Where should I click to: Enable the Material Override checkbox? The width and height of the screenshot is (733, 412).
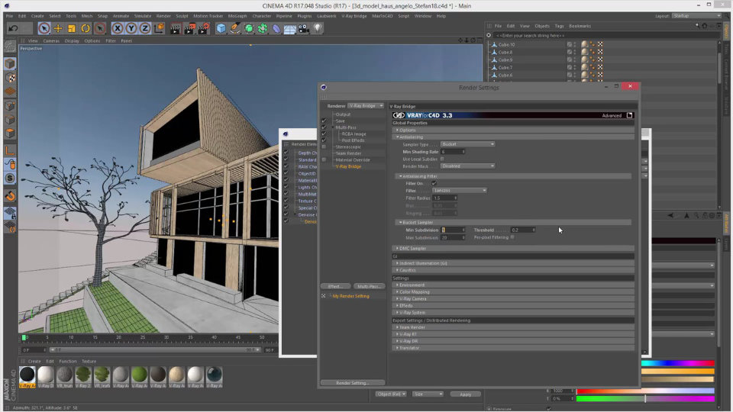pos(324,159)
